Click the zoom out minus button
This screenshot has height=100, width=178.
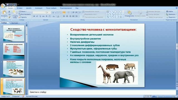[x=158, y=96]
